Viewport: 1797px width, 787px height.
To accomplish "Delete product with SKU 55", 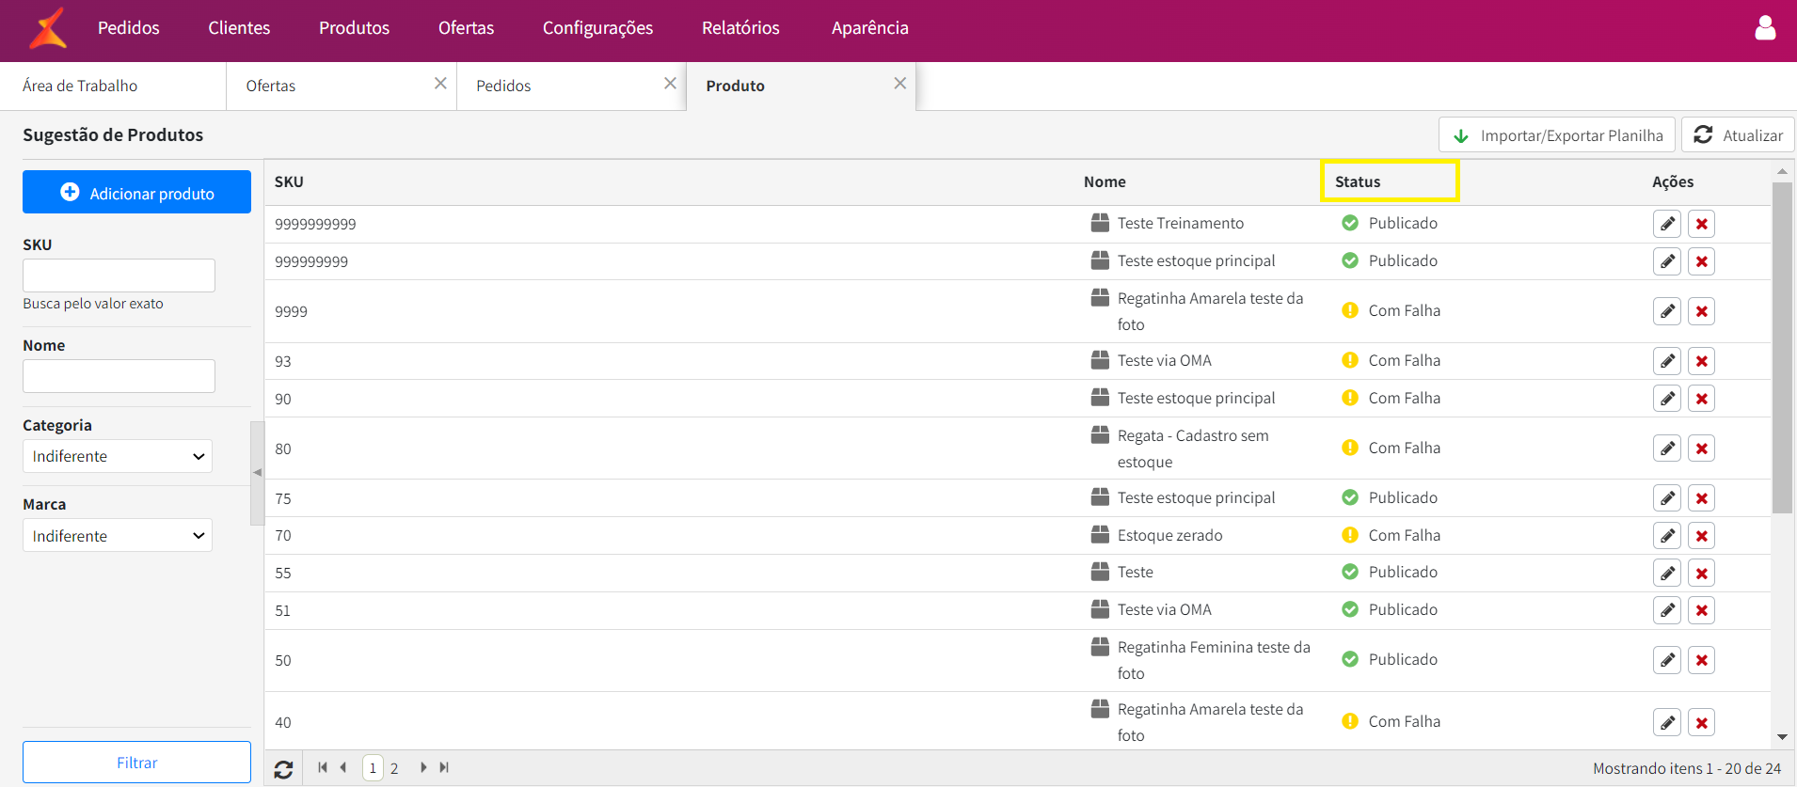I will tap(1701, 573).
